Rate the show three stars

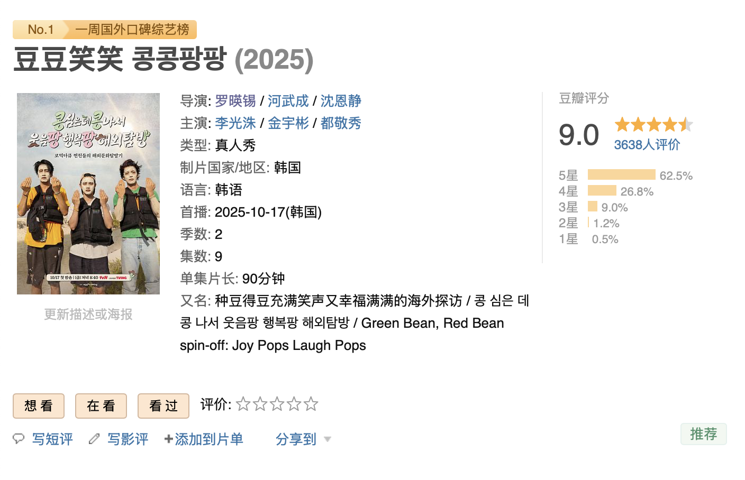(277, 404)
